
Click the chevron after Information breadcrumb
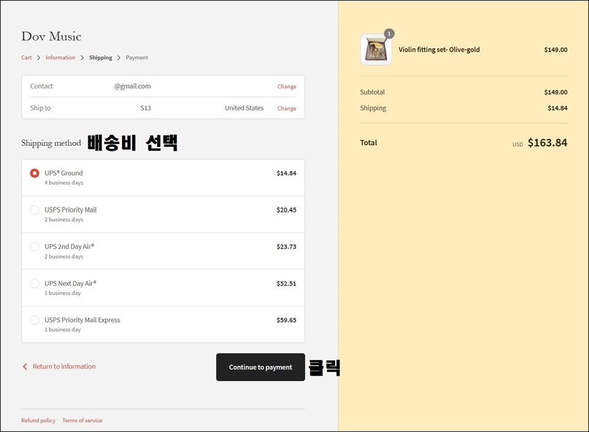[x=82, y=58]
